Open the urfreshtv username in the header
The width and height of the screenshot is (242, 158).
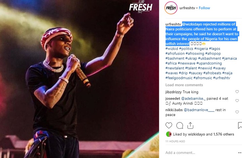point(187,8)
